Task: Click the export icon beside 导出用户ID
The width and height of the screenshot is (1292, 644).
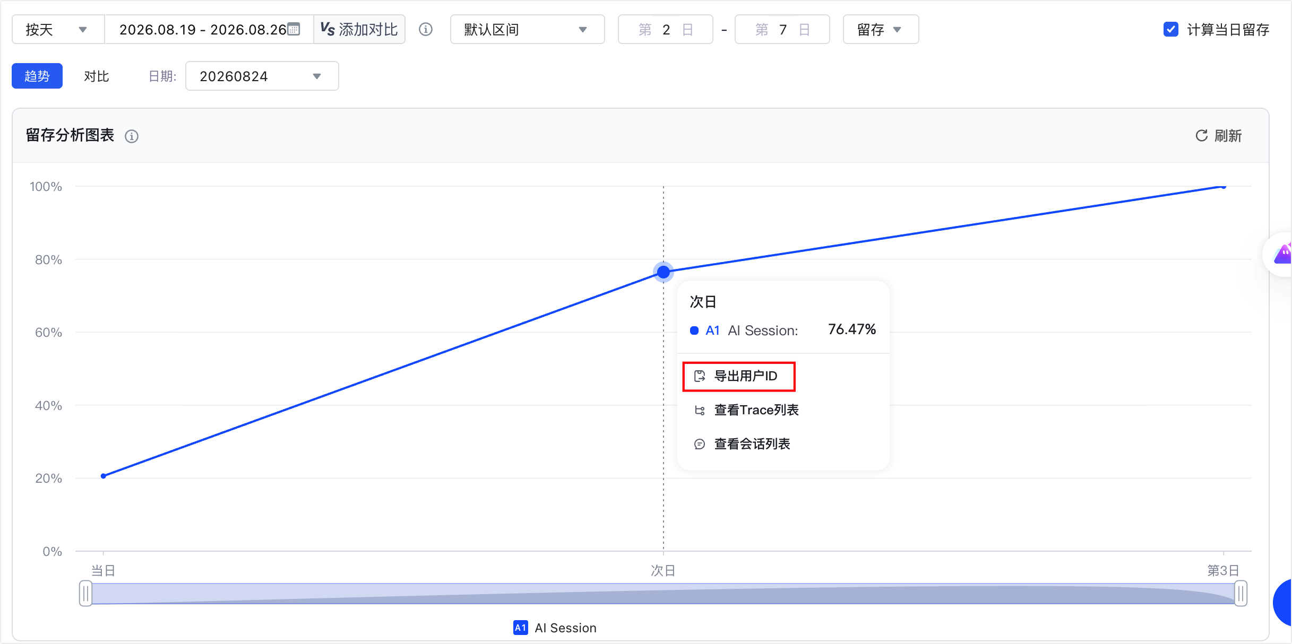Action: click(x=700, y=376)
